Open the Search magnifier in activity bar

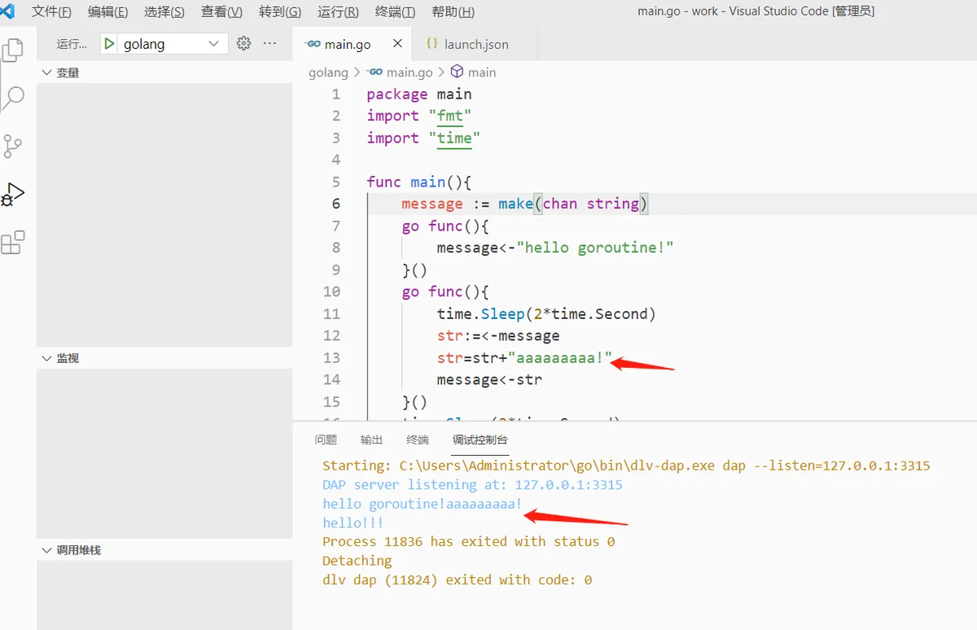pyautogui.click(x=14, y=98)
